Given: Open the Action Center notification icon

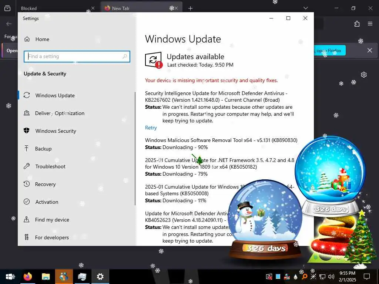Looking at the screenshot, I should pos(367,277).
